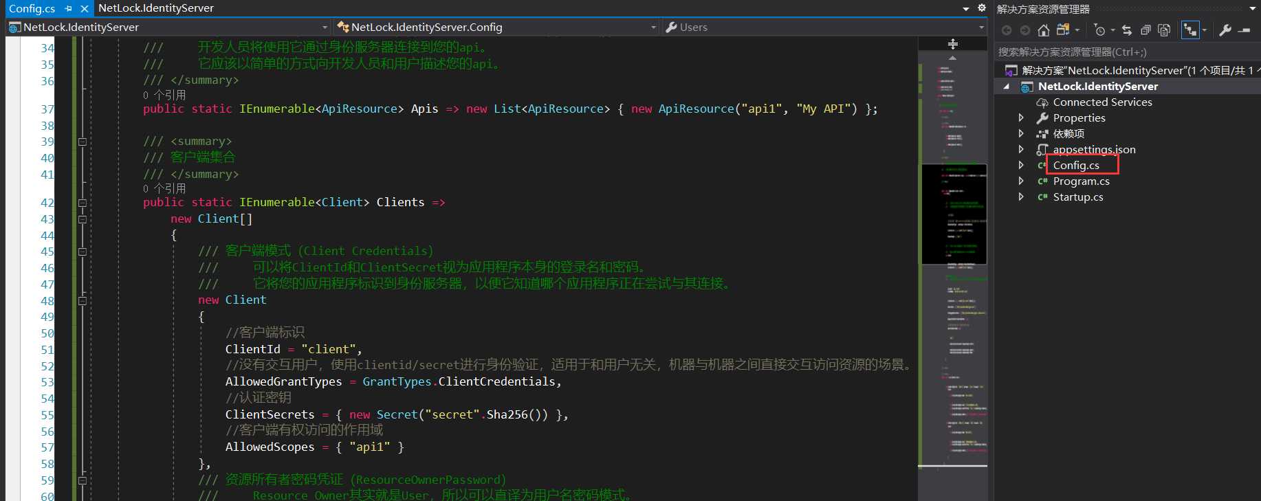The width and height of the screenshot is (1261, 501).
Task: Click Solution Explorer Back navigation arrow
Action: point(1007,30)
